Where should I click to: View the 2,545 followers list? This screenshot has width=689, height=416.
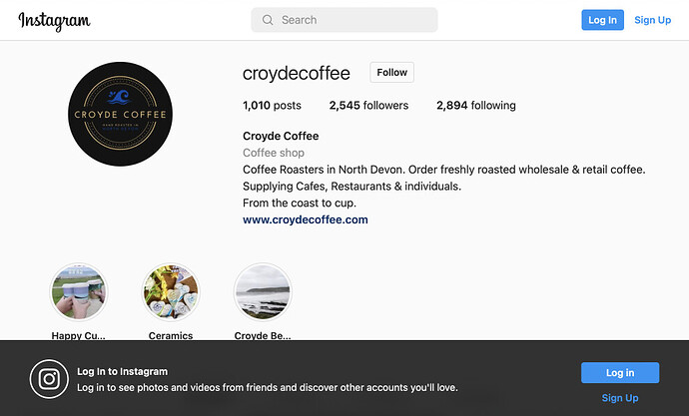(368, 106)
